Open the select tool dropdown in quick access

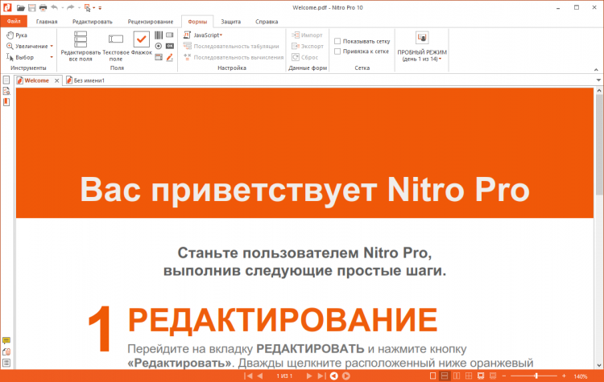[x=94, y=8]
